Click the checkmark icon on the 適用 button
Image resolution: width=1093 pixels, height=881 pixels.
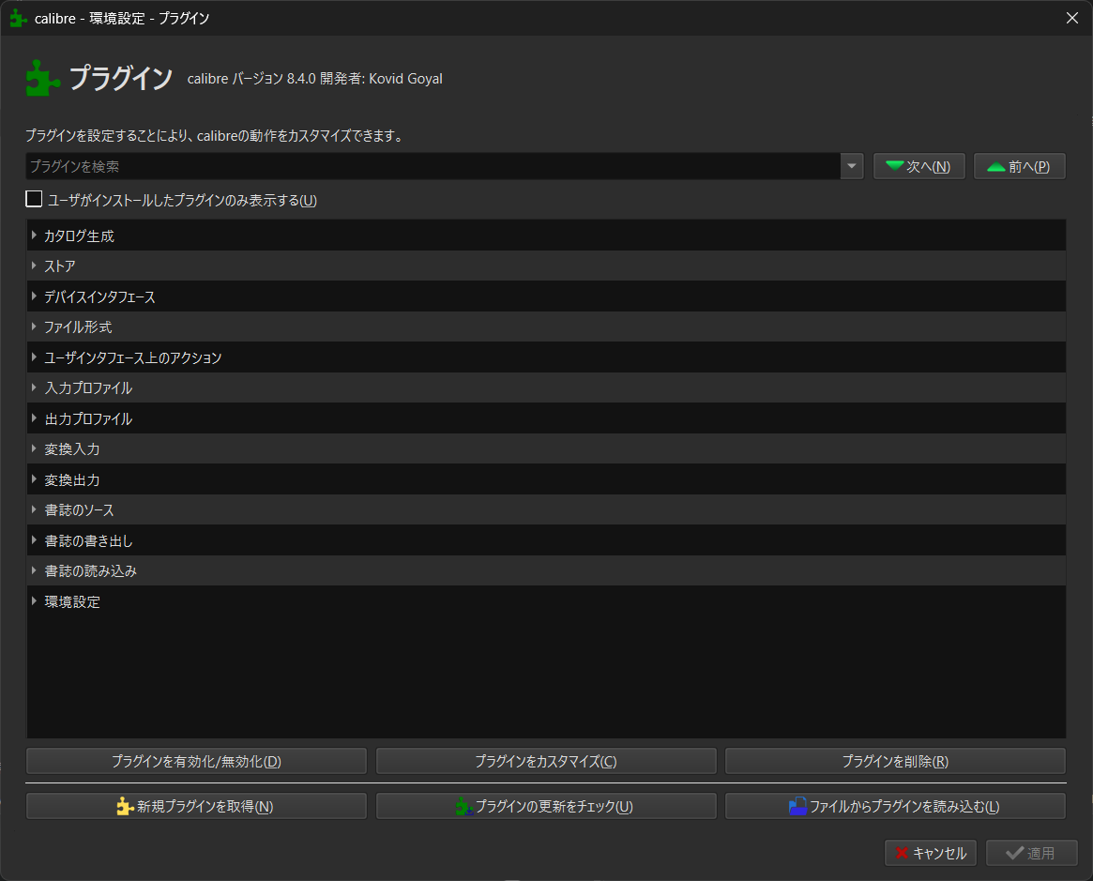(x=1014, y=852)
